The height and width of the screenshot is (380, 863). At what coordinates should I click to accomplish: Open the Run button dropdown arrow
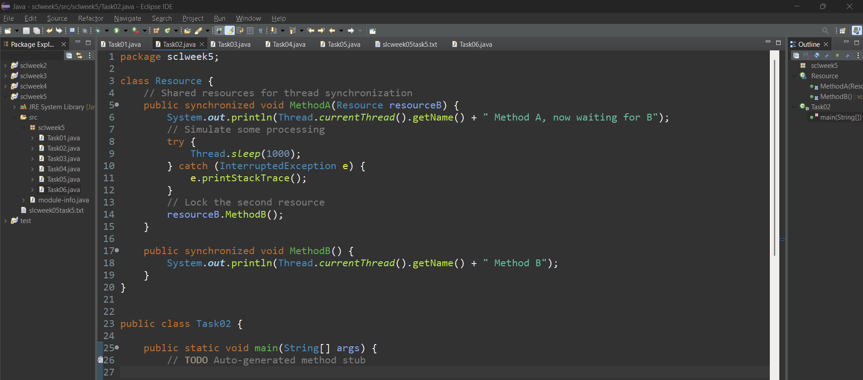(126, 31)
